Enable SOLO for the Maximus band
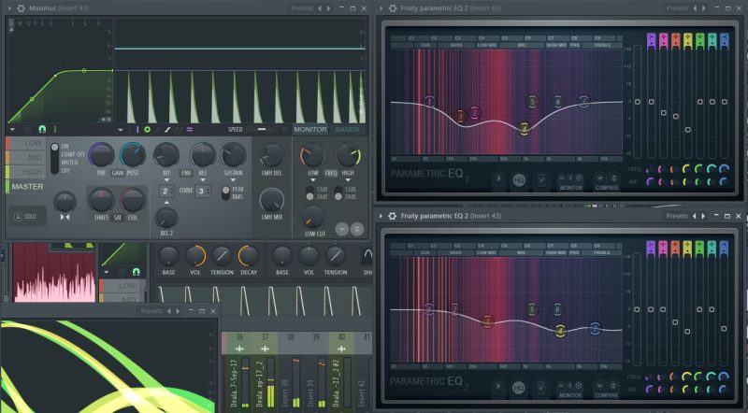The height and width of the screenshot is (413, 748). [27, 217]
